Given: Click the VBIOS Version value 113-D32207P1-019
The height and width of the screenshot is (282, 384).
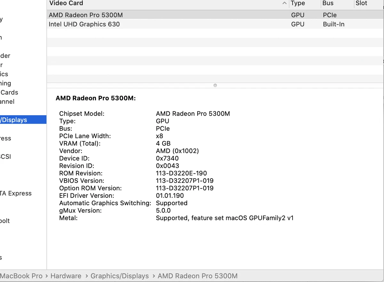Looking at the screenshot, I should tap(185, 181).
